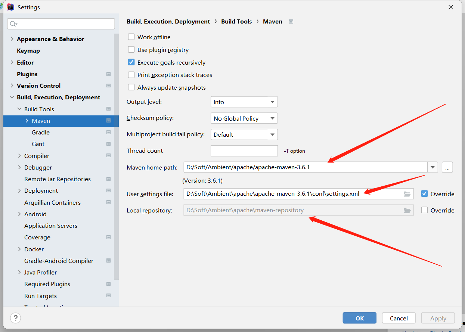This screenshot has height=332, width=465.
Task: Click the folder browse icon in User settings file
Action: (407, 194)
